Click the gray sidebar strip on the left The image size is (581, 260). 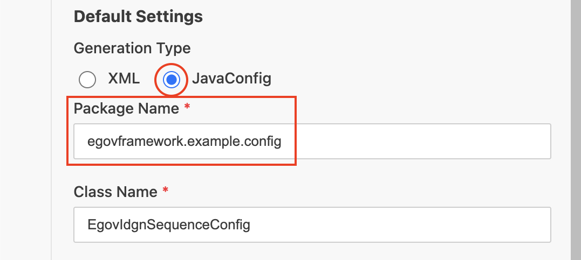pos(25,129)
